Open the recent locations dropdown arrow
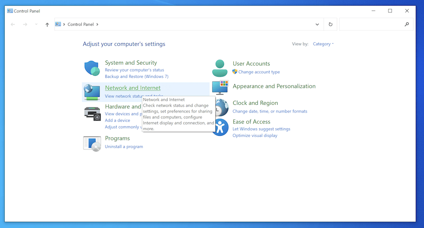424x228 pixels. click(36, 24)
